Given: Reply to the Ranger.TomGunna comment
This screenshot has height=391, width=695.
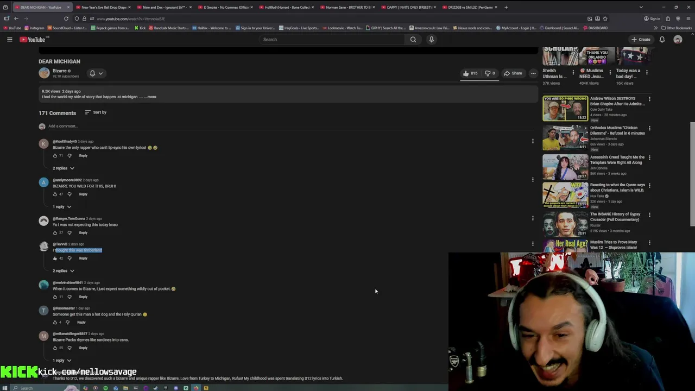Looking at the screenshot, I should [83, 232].
